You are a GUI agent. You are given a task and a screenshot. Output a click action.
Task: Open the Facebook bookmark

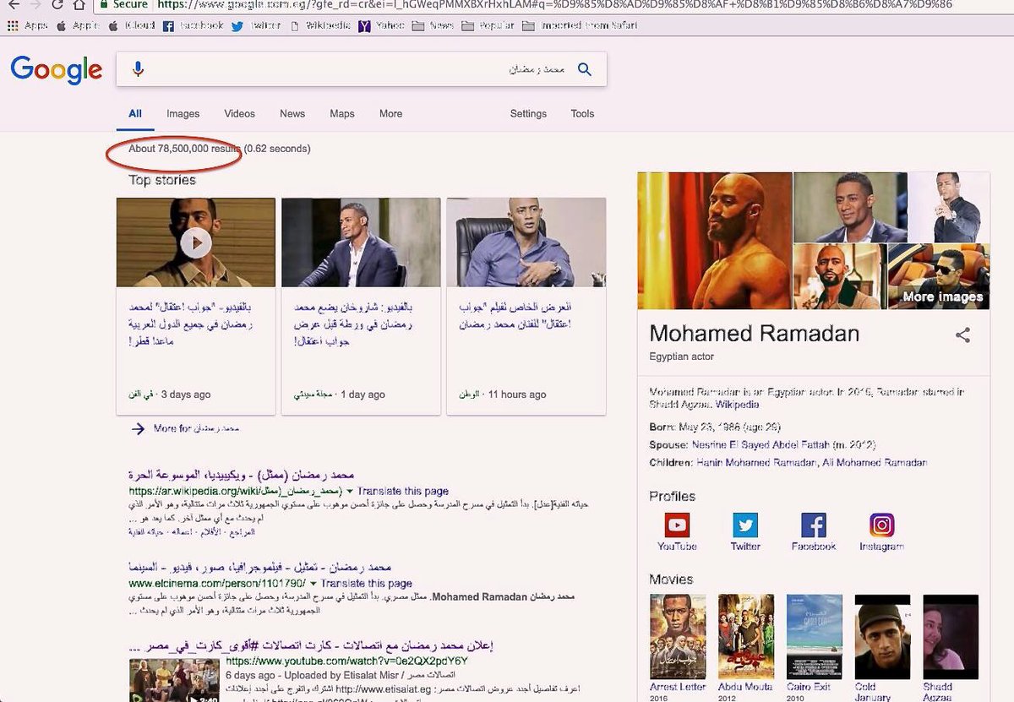pos(193,25)
